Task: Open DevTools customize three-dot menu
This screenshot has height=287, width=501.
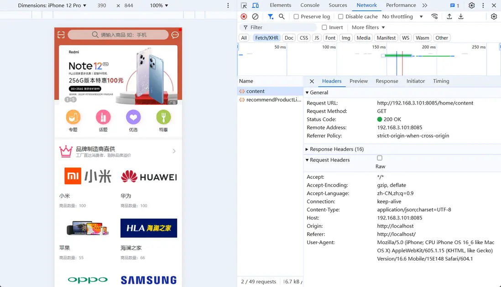Action: (x=483, y=5)
